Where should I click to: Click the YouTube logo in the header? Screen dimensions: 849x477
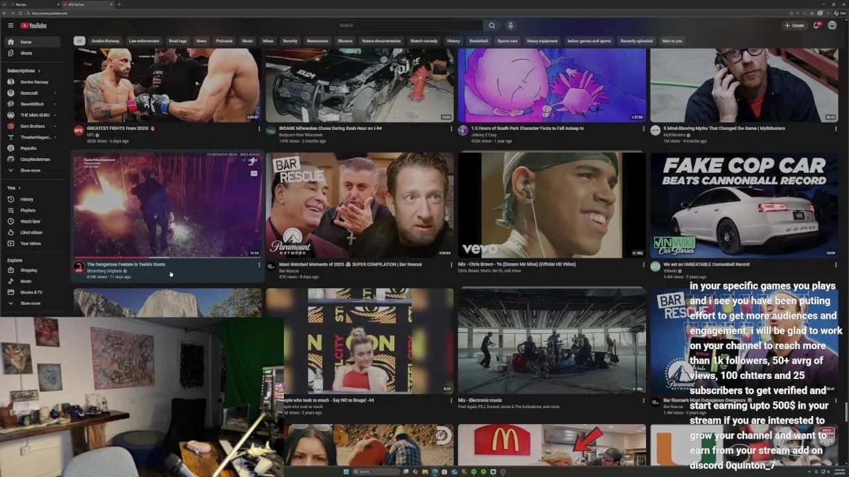pos(33,26)
